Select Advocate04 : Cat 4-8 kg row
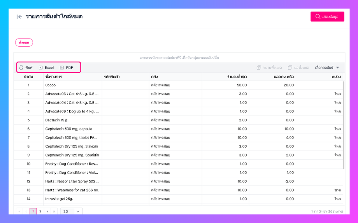The height and width of the screenshot is (223, 358). click(178, 102)
